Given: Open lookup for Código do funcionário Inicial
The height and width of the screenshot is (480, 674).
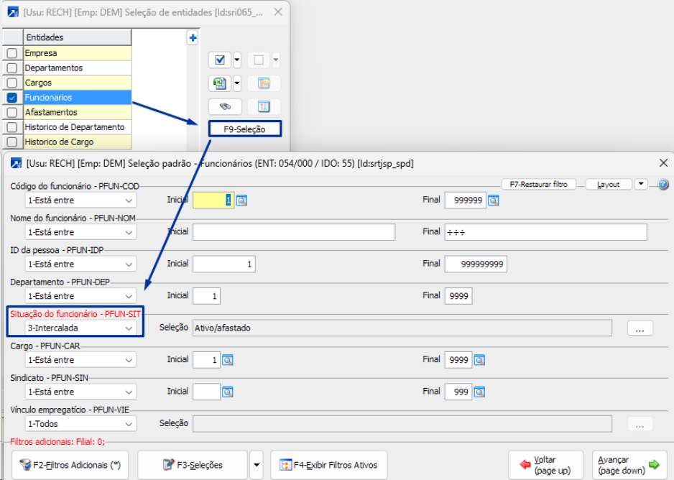Looking at the screenshot, I should click(x=241, y=200).
